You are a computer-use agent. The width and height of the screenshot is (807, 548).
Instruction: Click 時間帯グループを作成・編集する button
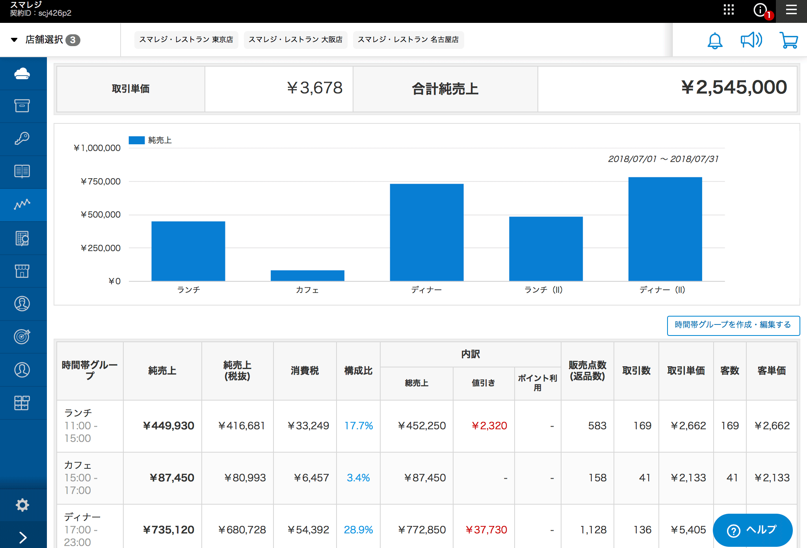(x=733, y=325)
